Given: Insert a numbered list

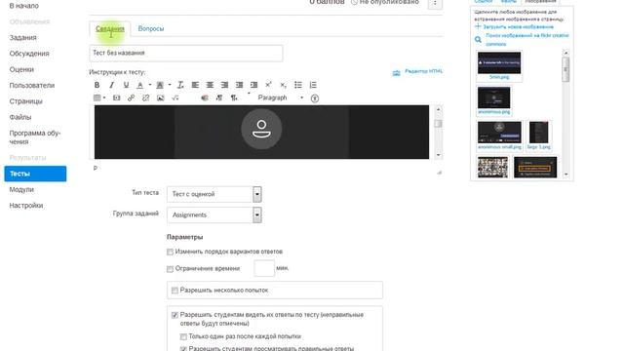Looking at the screenshot, I should (313, 85).
